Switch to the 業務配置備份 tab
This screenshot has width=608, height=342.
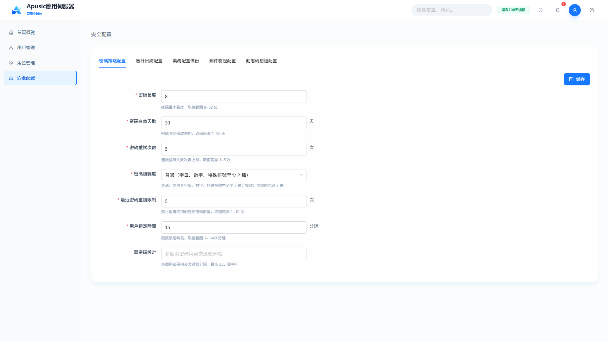pos(186,61)
